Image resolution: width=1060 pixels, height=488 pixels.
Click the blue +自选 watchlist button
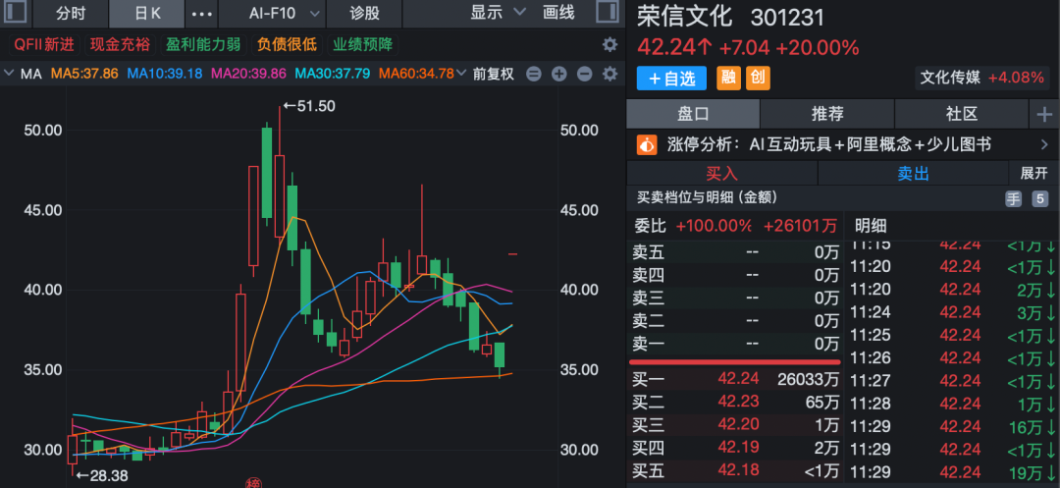click(672, 79)
